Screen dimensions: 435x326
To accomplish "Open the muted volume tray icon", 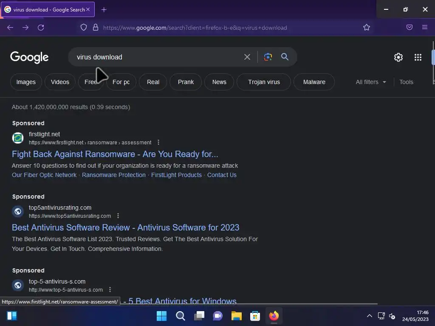I will (392, 316).
